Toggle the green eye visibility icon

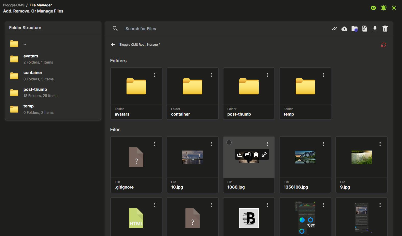pos(373,8)
